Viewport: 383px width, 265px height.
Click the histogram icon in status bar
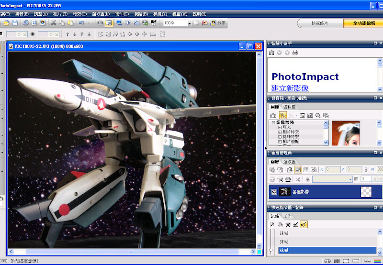pyautogui.click(x=367, y=261)
